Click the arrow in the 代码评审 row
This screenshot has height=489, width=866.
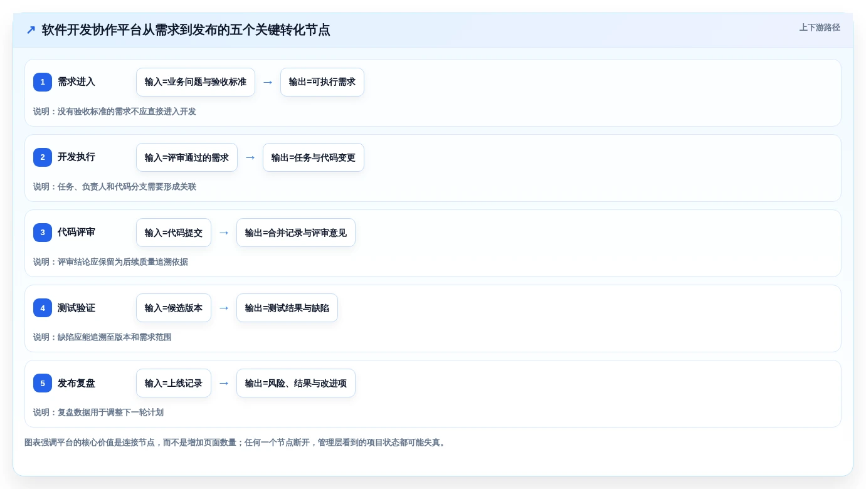click(224, 233)
